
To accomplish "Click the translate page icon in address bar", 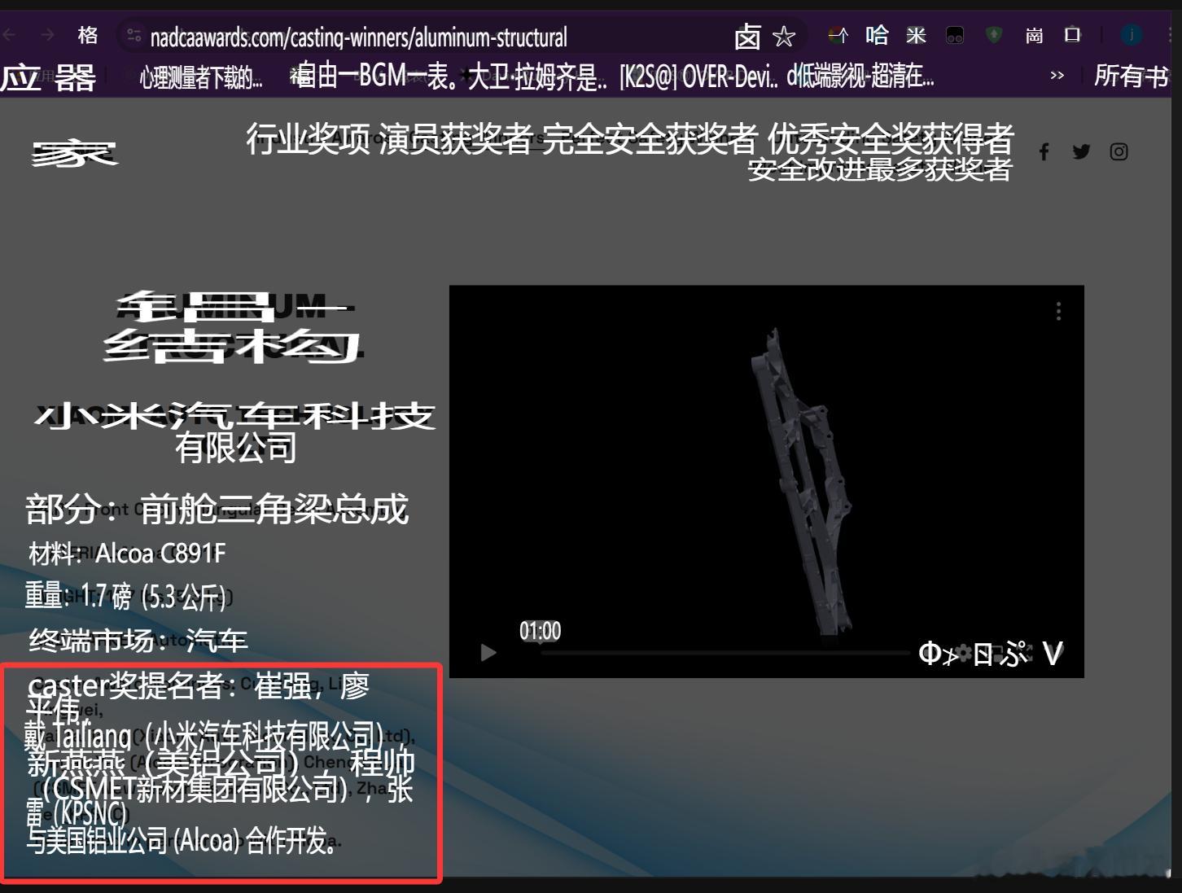I will point(746,36).
